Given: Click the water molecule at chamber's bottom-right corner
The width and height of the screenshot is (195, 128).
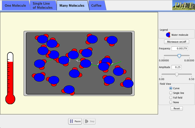Looking at the screenshot, I should click(x=127, y=83).
